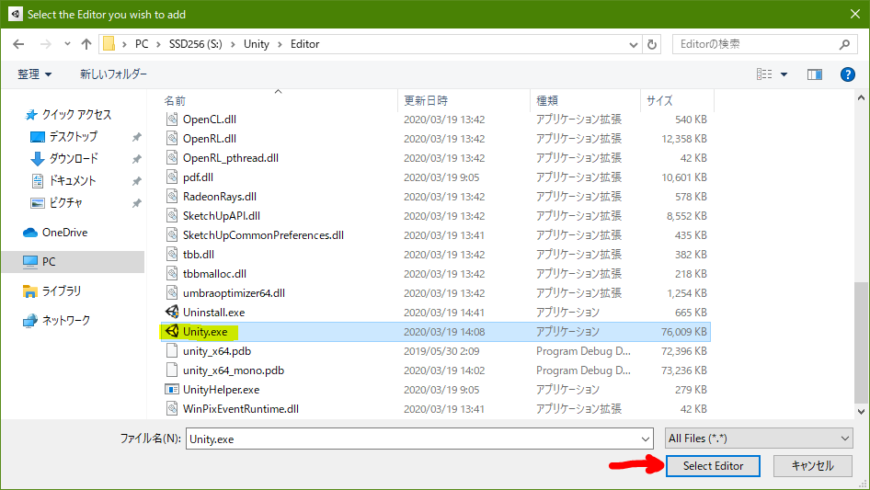Toggle the preview pane icon
Viewport: 870px width, 490px height.
tap(815, 74)
